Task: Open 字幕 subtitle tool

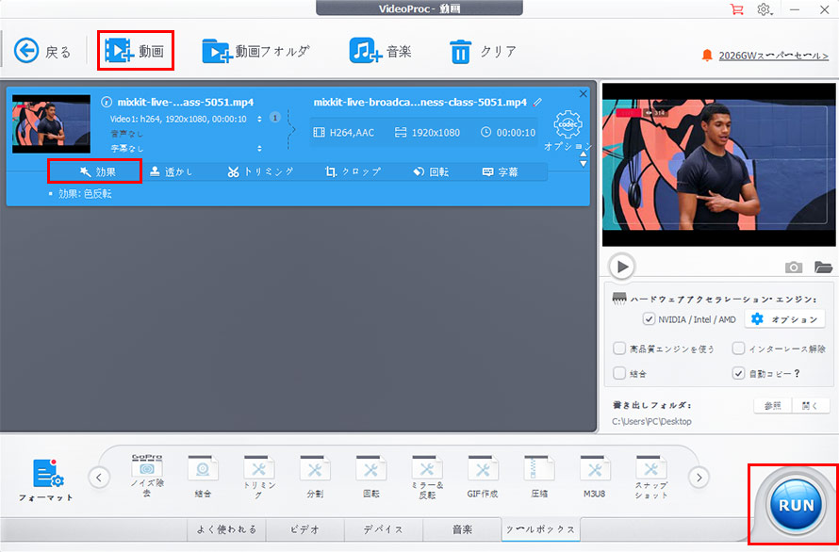Action: [500, 171]
